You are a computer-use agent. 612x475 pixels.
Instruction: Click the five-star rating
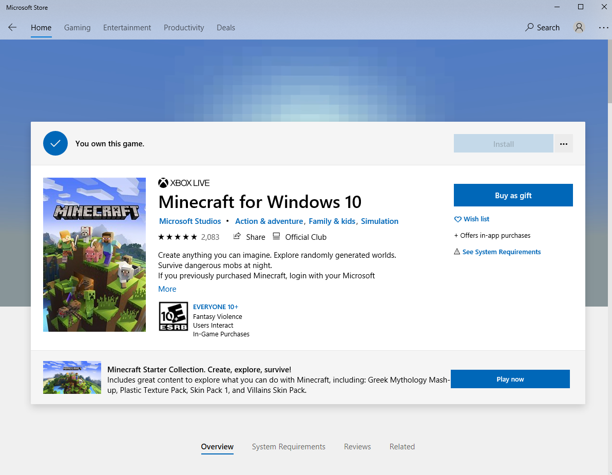[x=178, y=237]
